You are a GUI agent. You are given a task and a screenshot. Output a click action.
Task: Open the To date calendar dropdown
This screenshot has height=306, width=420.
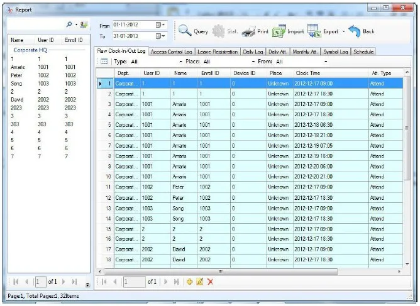[x=160, y=36]
